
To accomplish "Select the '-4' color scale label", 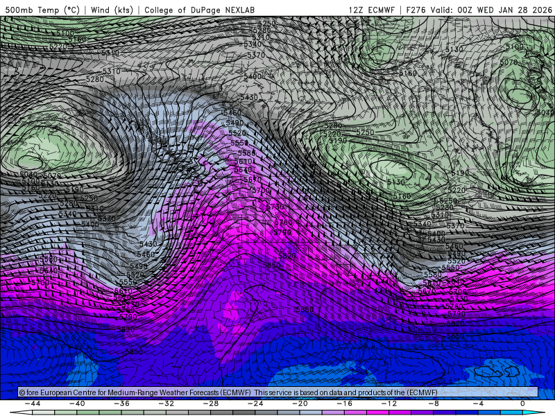I will pos(478,404).
